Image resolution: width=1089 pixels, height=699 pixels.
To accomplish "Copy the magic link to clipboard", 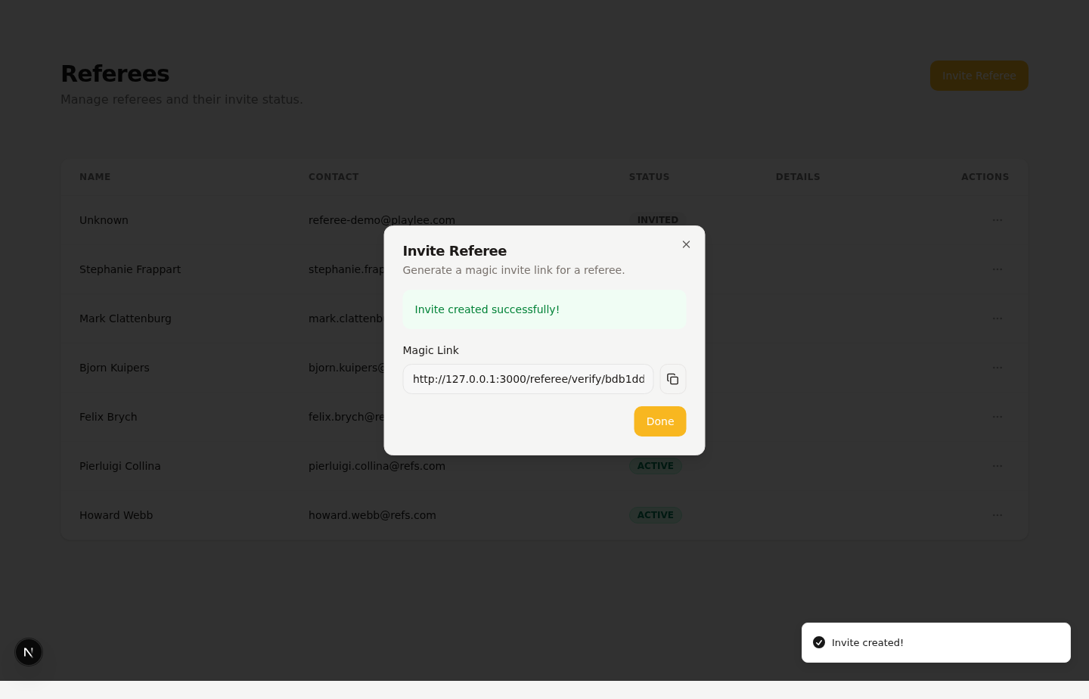I will [672, 379].
